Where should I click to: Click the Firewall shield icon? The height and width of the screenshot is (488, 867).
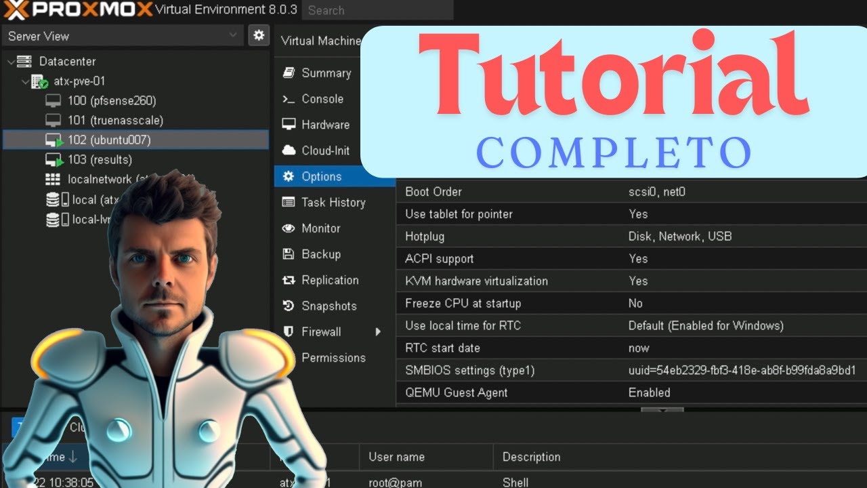289,332
